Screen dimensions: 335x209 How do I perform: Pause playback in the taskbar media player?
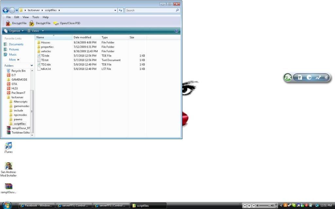click(x=249, y=206)
